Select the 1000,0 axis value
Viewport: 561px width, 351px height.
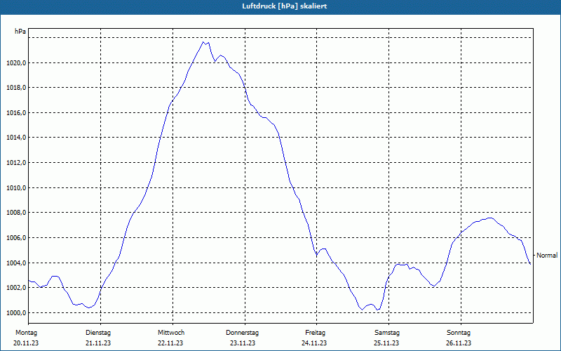[x=16, y=312]
